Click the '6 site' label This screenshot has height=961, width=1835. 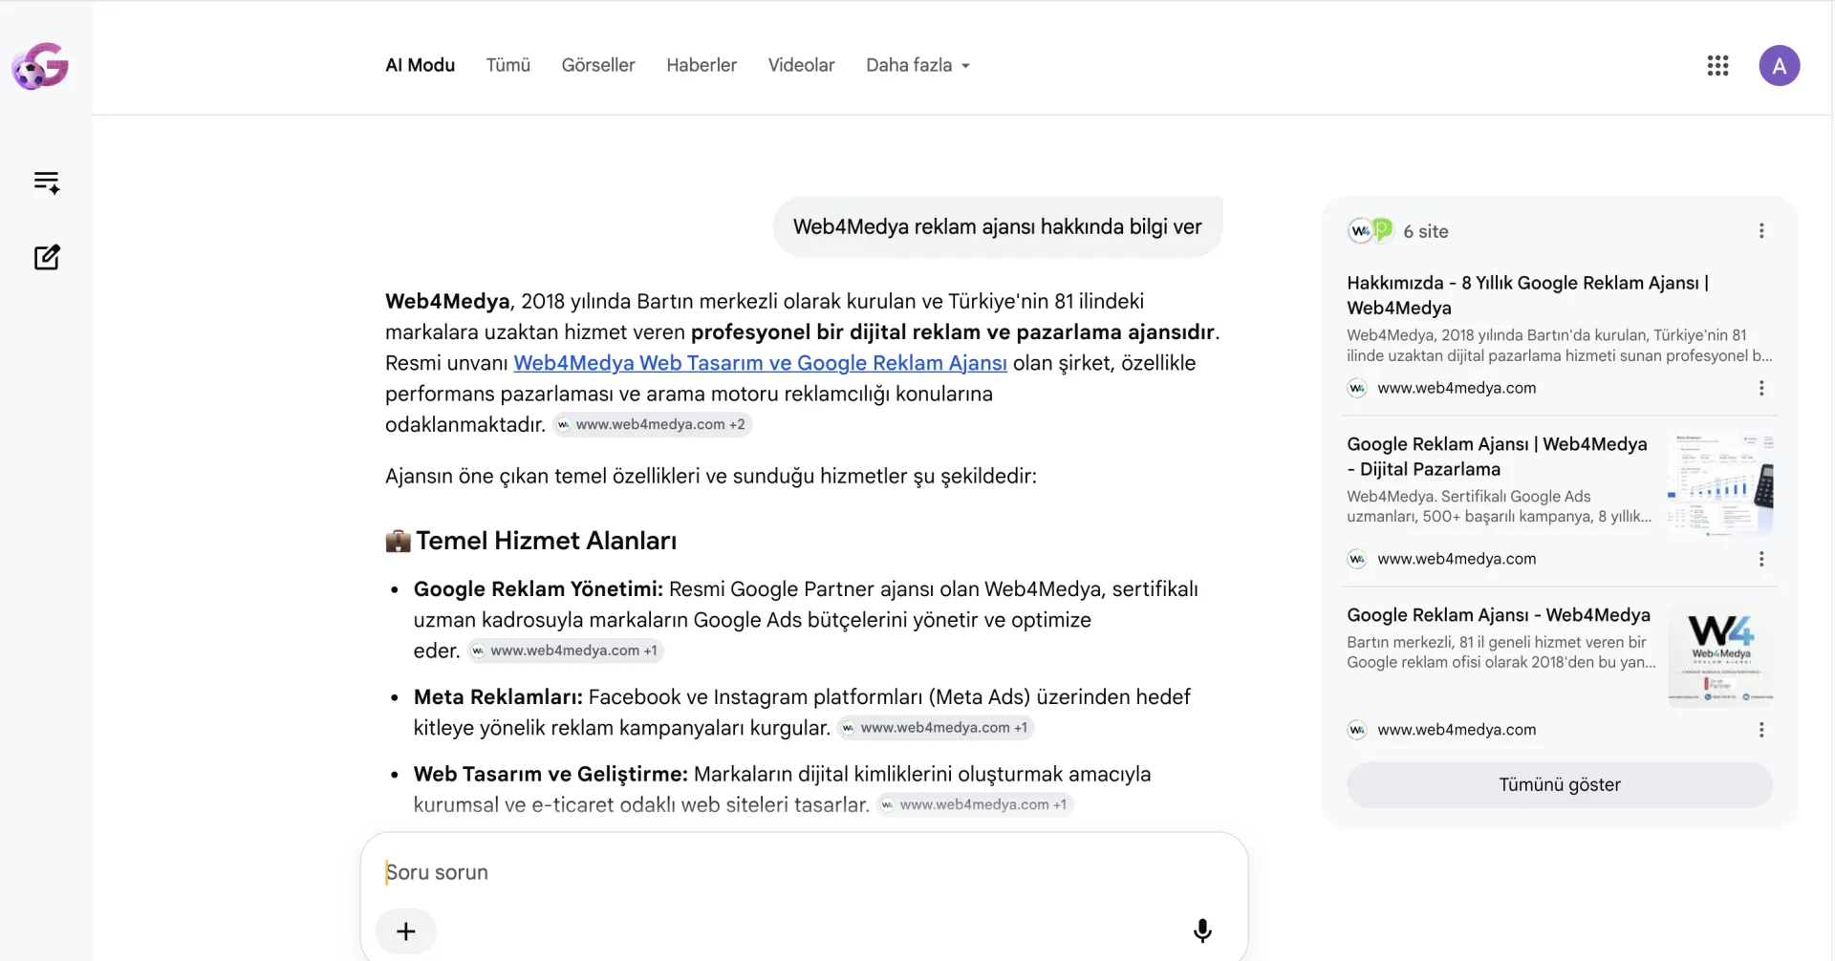1425,231
